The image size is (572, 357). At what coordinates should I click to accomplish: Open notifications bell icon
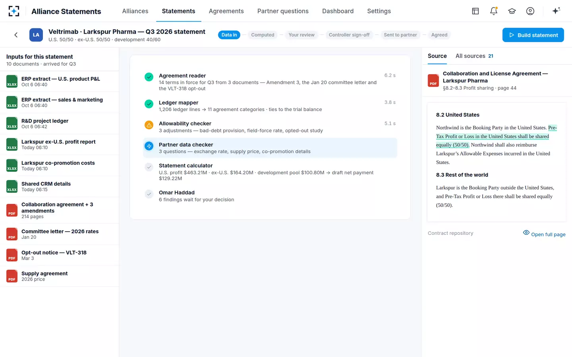pos(494,11)
